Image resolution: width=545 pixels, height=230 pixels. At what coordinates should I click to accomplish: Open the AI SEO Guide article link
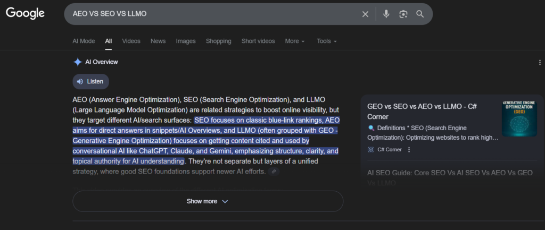click(450, 177)
